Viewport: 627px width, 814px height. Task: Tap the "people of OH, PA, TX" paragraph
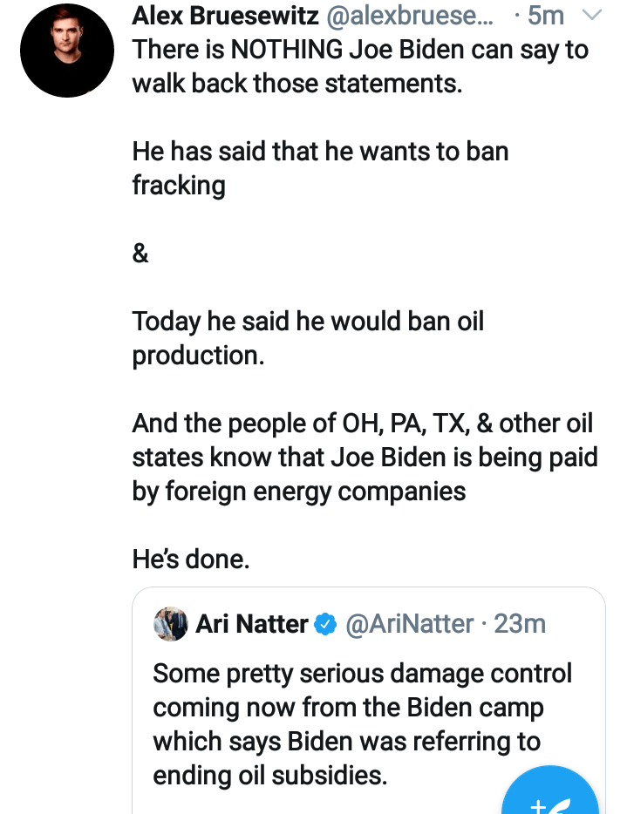click(x=362, y=424)
